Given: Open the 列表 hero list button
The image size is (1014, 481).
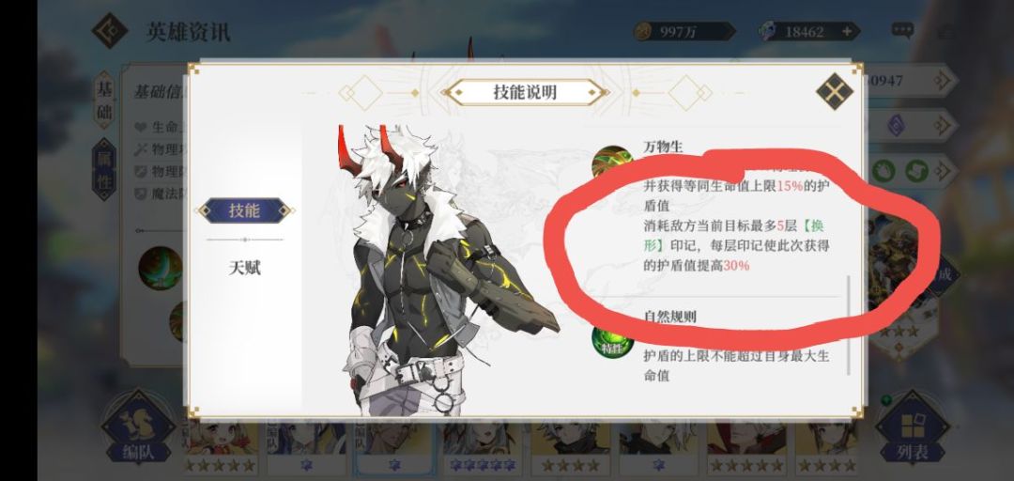Looking at the screenshot, I should point(913,427).
